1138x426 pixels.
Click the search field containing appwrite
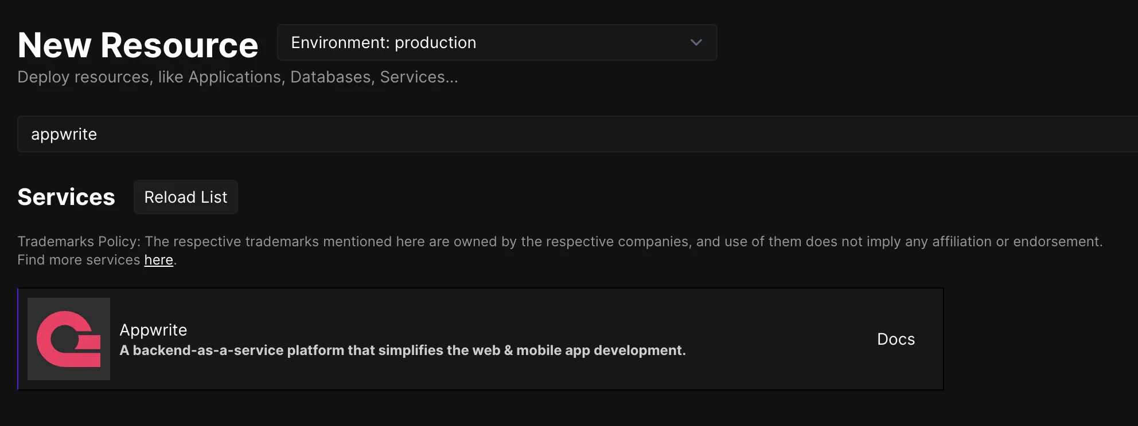(x=578, y=134)
